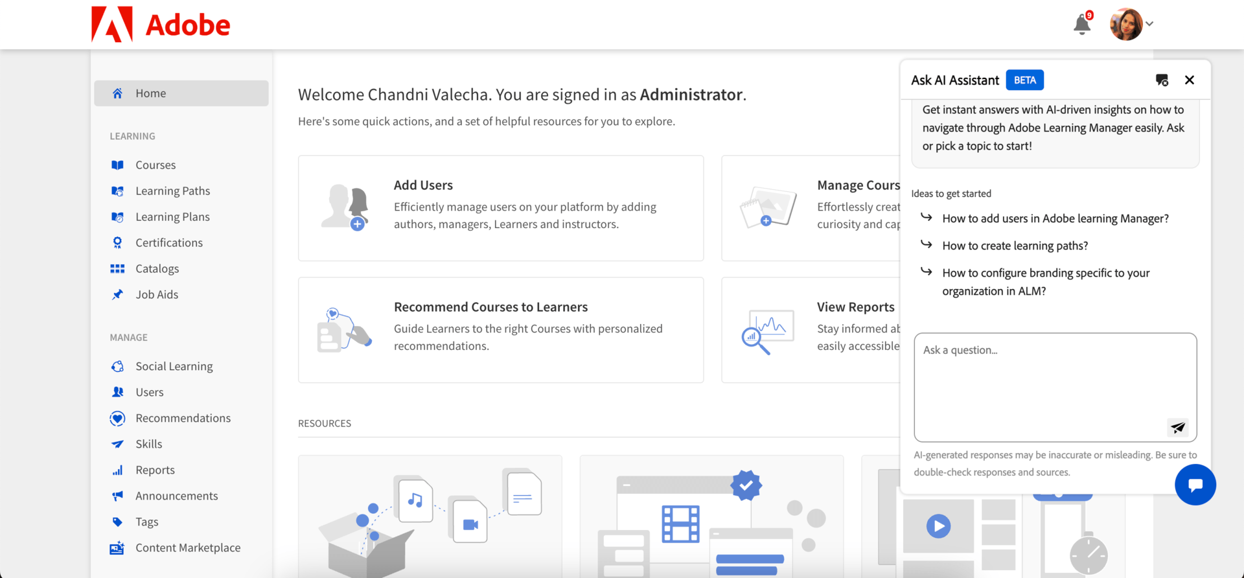
Task: Open Courses from the sidebar
Action: [x=155, y=165]
